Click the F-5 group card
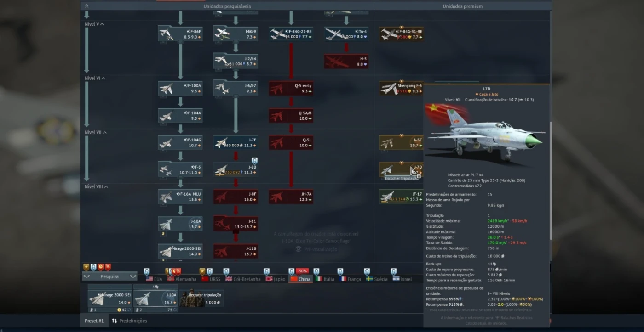 (180, 169)
